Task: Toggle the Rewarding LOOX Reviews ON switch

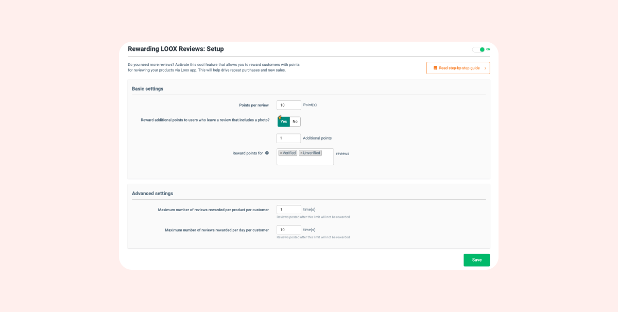Action: pos(479,49)
